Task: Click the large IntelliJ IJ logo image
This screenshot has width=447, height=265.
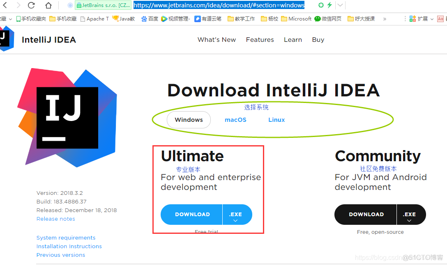Action: [67, 118]
